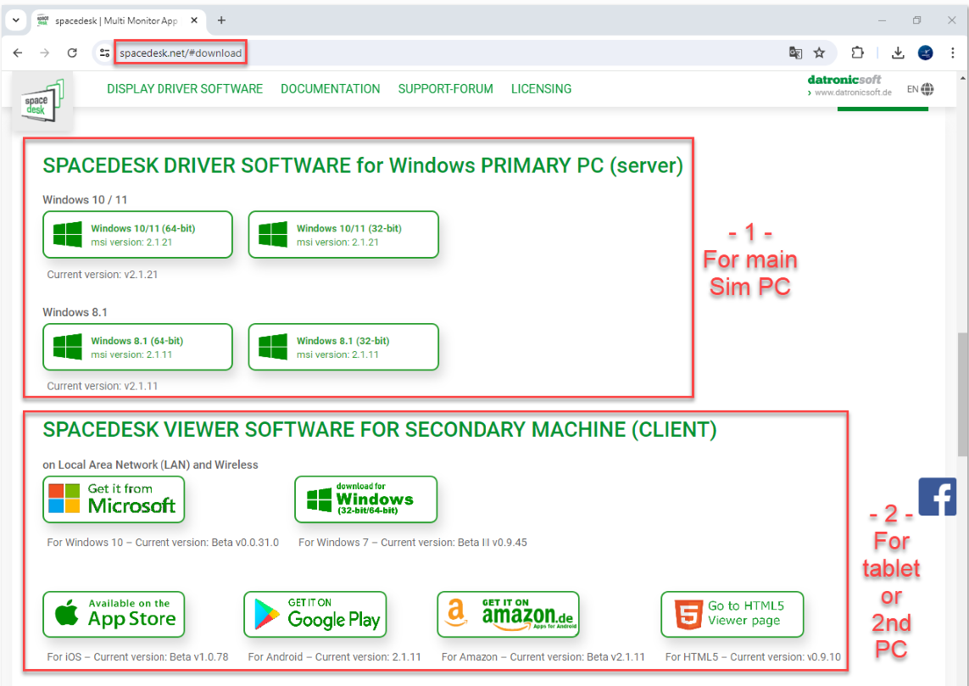This screenshot has height=686, width=969.
Task: Click the translate page icon
Action: [x=795, y=53]
